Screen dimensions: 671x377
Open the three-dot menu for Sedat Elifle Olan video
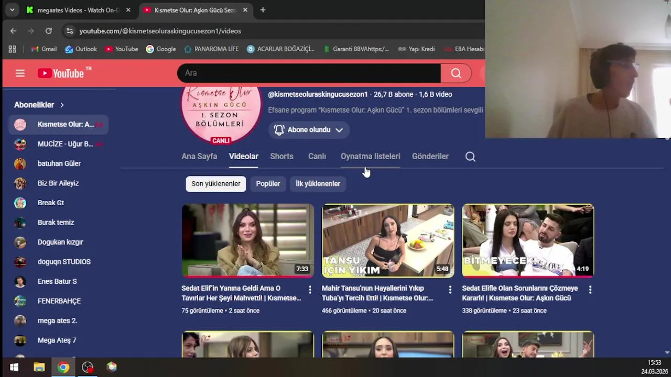(590, 290)
